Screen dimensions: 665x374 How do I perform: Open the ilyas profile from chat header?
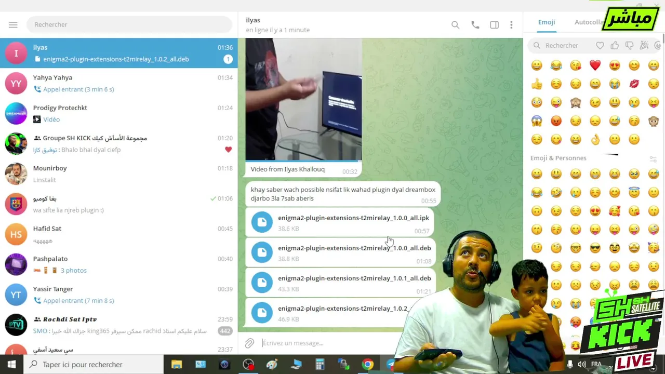point(277,24)
